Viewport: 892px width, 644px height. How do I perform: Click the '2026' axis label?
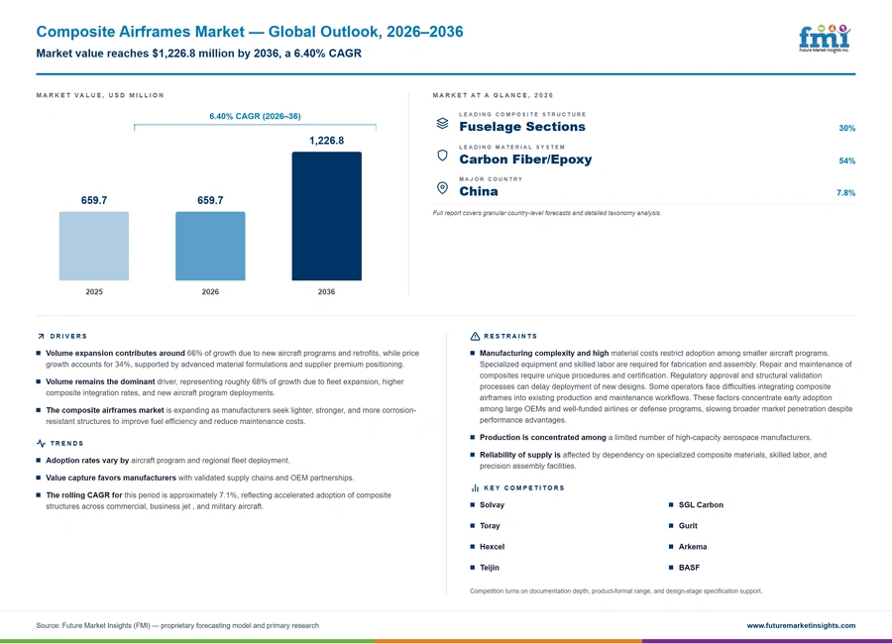(x=210, y=292)
